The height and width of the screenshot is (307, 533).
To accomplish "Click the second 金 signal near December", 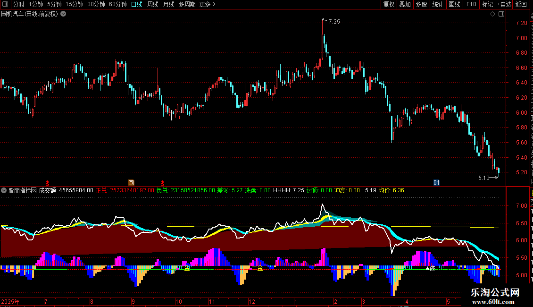I will 260,269.
